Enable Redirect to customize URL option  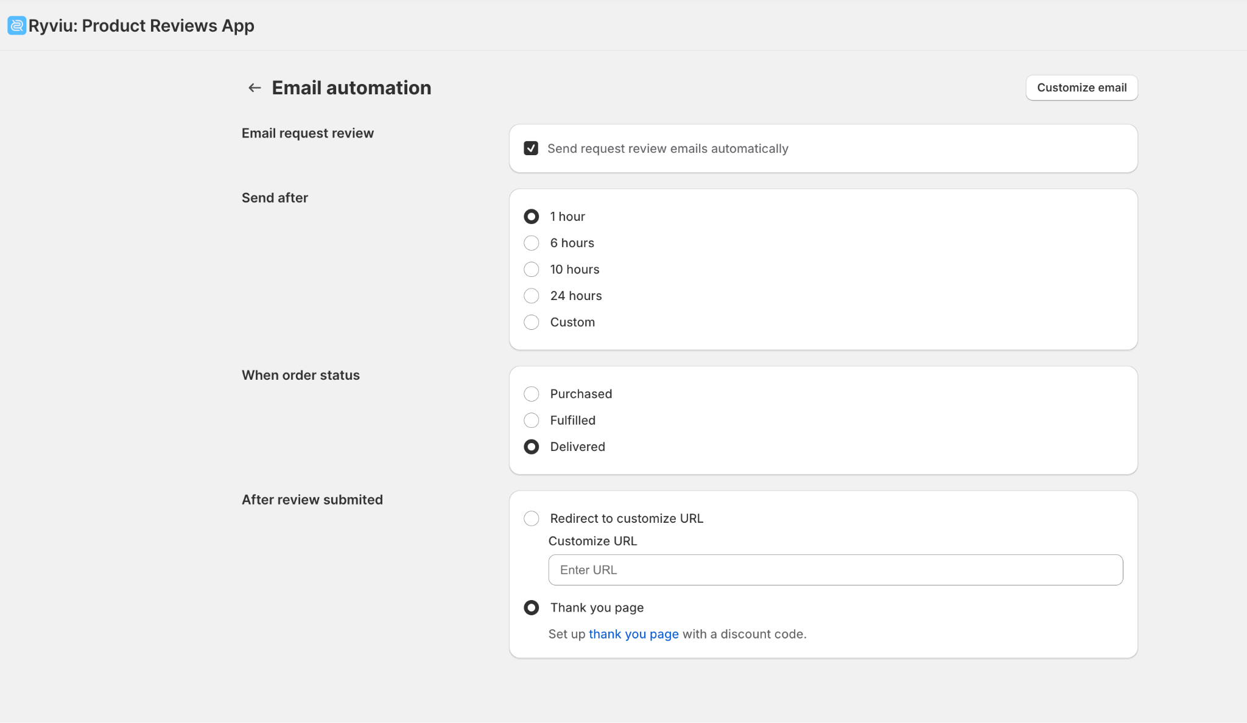click(x=532, y=519)
